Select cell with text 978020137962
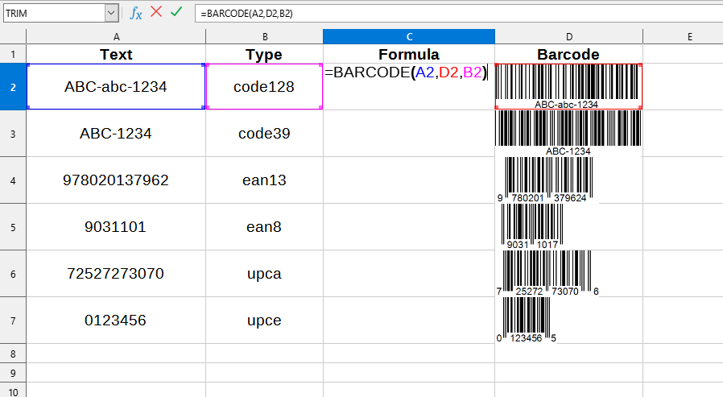The height and width of the screenshot is (397, 723). tap(116, 180)
